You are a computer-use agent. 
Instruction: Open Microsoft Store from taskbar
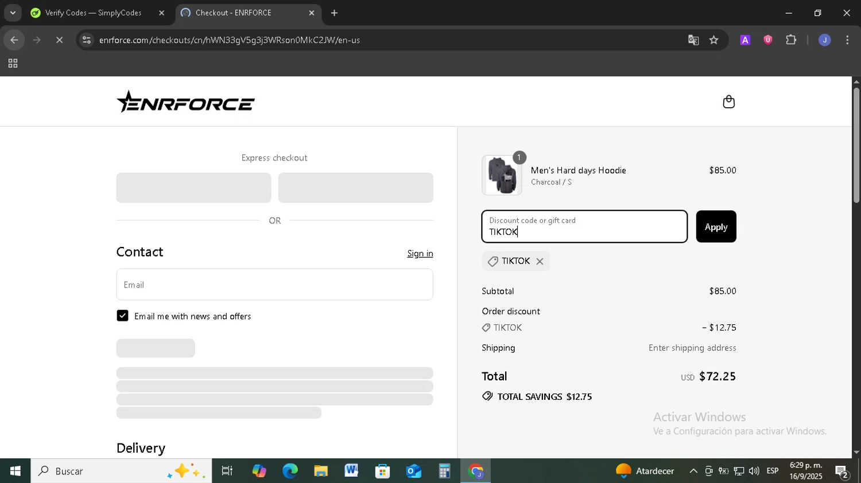[x=382, y=471]
